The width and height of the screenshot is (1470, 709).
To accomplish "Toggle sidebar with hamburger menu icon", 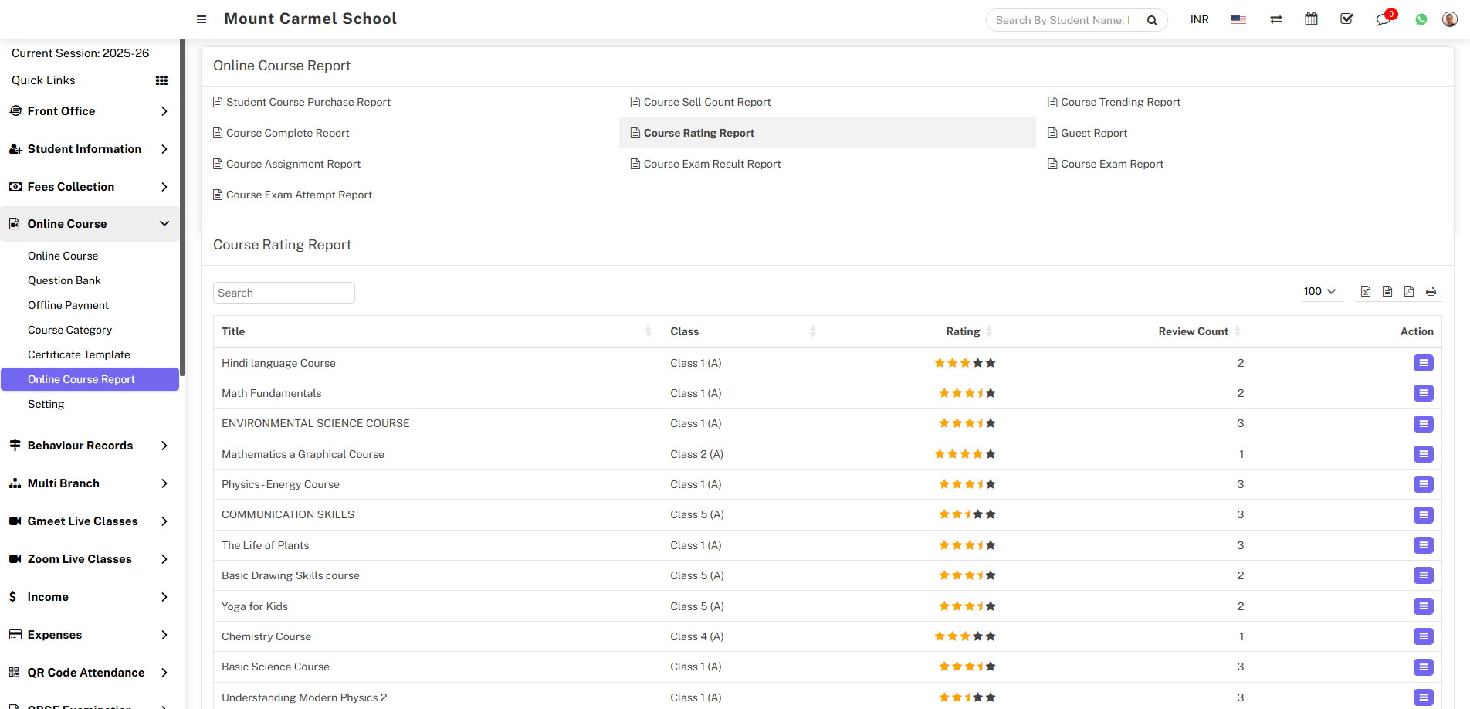I will coord(202,19).
